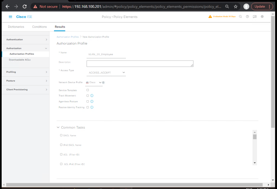Open the ISE settings gear icon
The image size is (277, 189).
pyautogui.click(x=262, y=17)
